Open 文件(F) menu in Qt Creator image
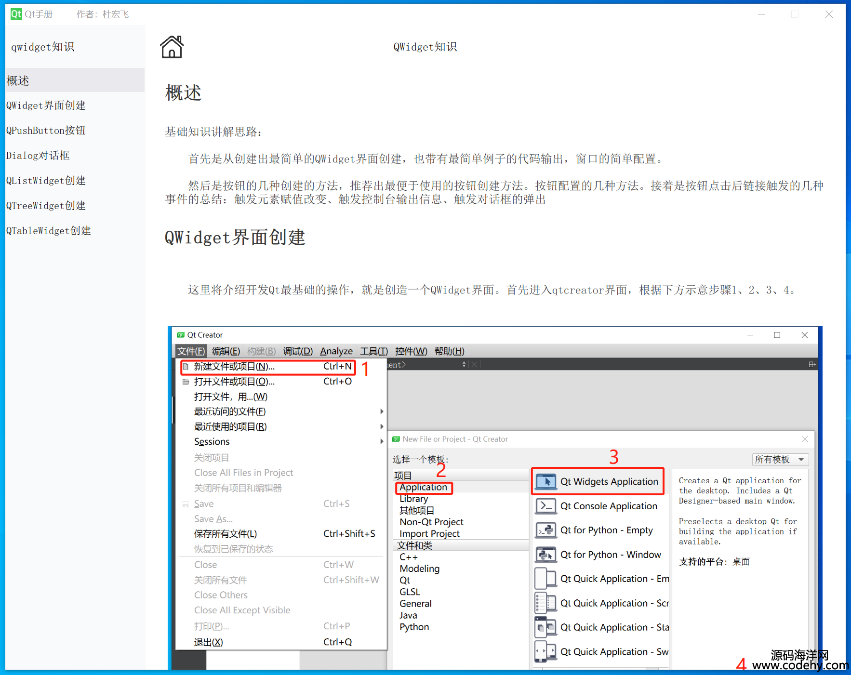Screen dimensions: 851x675 tap(191, 351)
